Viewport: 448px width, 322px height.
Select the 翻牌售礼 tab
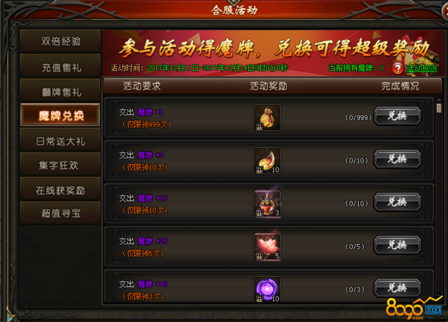point(60,91)
